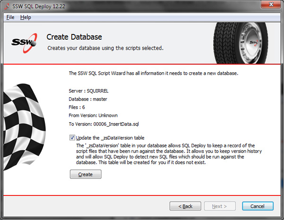This screenshot has height=220, width=284.
Task: Select 'To Version: 00006_InsertData.sql' text
Action: point(104,124)
